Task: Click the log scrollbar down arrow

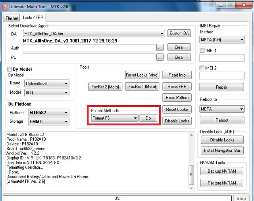Action: pos(192,188)
